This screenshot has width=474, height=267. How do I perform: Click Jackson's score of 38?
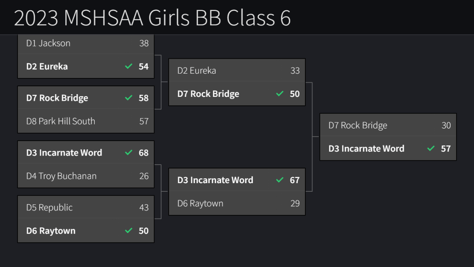144,43
